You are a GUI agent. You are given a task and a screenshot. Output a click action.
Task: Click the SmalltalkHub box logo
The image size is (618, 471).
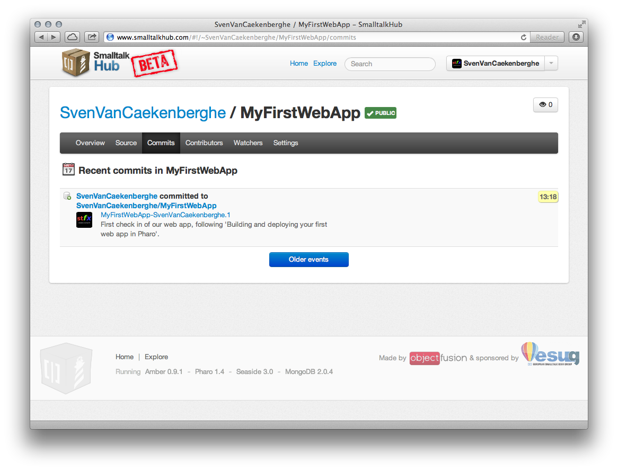(76, 63)
